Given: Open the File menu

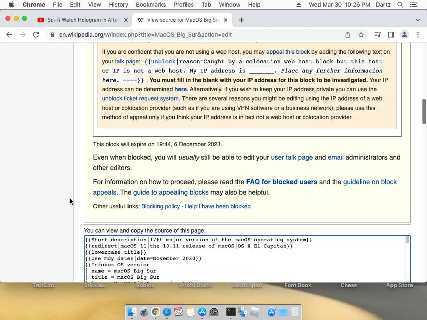Looking at the screenshot, I should 58,5.
